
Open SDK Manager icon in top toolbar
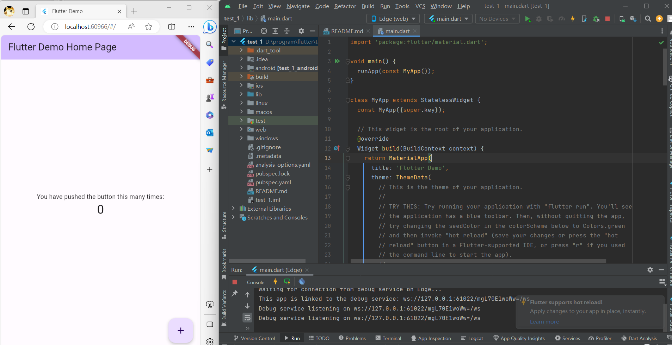click(633, 19)
